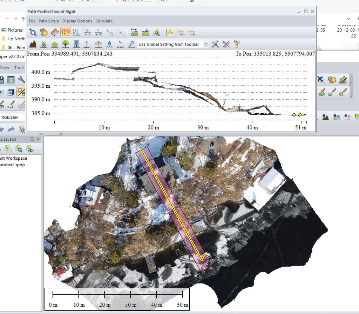359x314 pixels.
Task: Click the brown mountain ground classification icon
Action: [x=33, y=44]
